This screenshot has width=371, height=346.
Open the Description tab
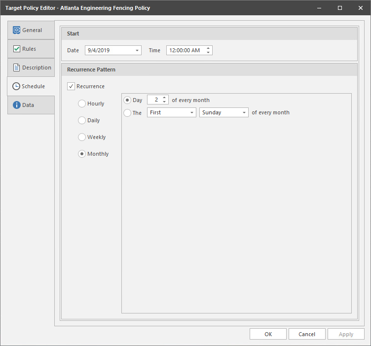pos(36,68)
